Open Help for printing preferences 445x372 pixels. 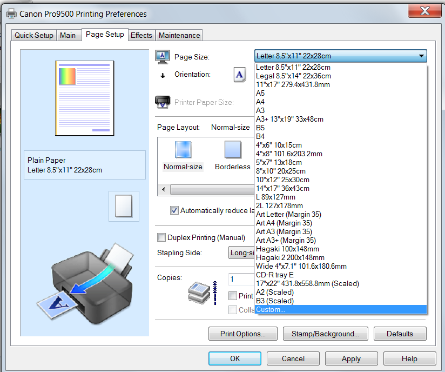click(409, 358)
